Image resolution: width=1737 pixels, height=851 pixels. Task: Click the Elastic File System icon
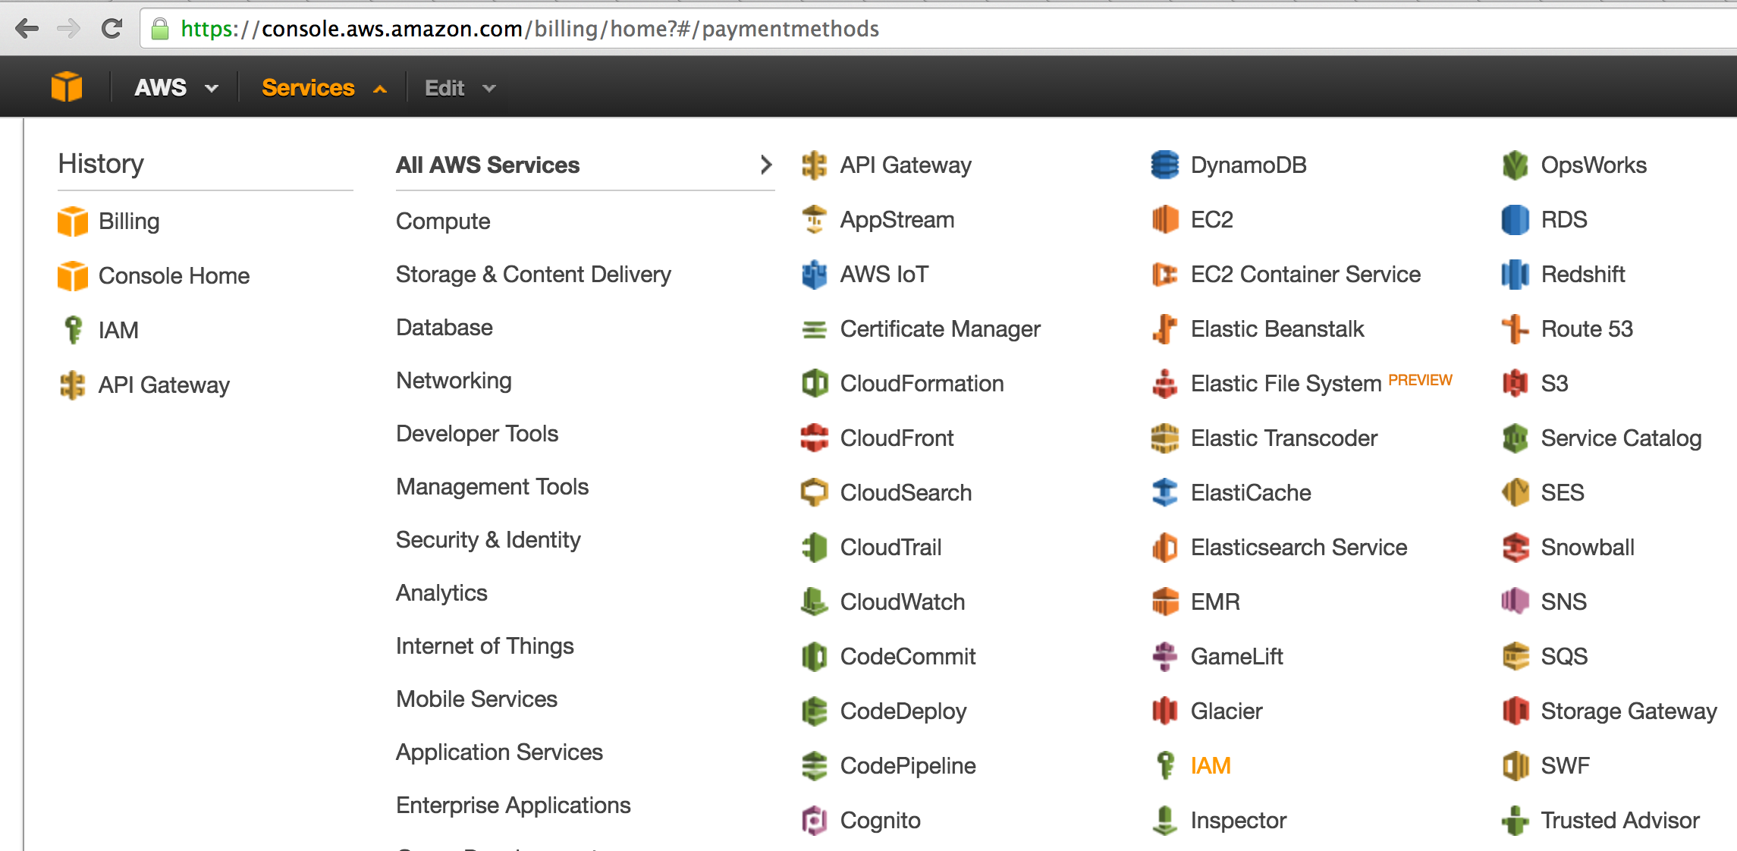(1164, 383)
